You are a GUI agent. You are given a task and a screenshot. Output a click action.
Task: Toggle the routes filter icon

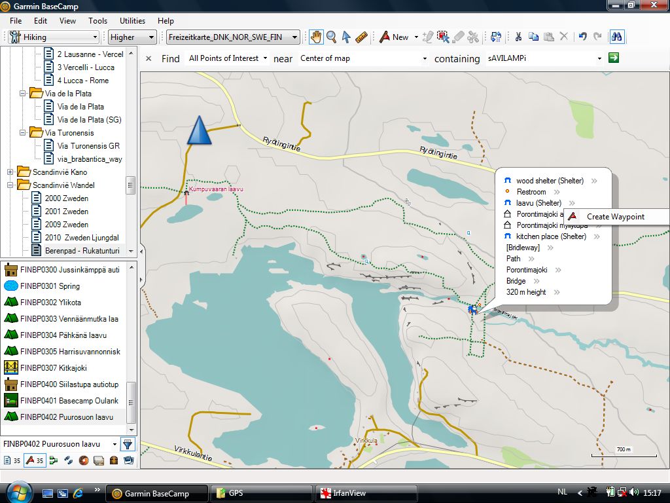(x=53, y=460)
